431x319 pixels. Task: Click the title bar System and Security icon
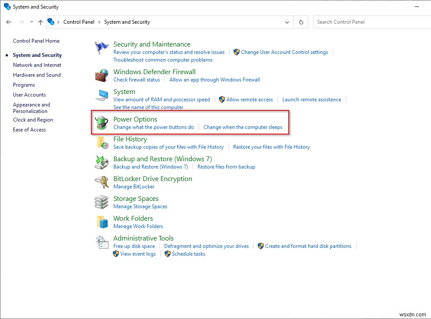point(7,6)
